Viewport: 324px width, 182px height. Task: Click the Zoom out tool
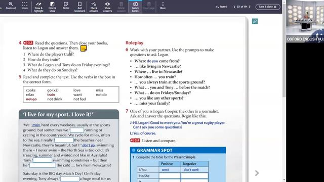(11, 6)
